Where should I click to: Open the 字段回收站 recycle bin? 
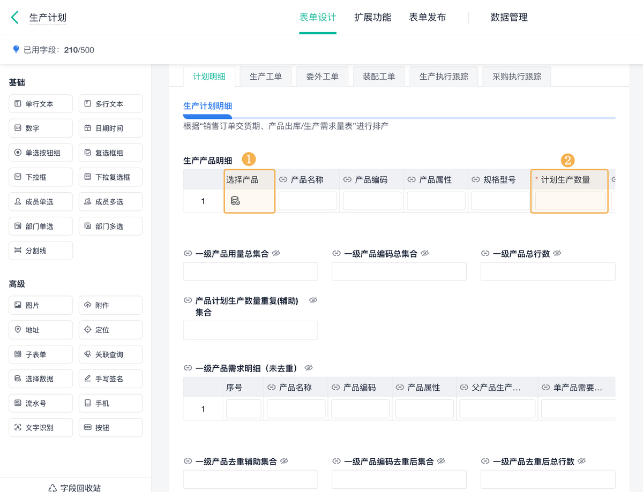point(75,487)
